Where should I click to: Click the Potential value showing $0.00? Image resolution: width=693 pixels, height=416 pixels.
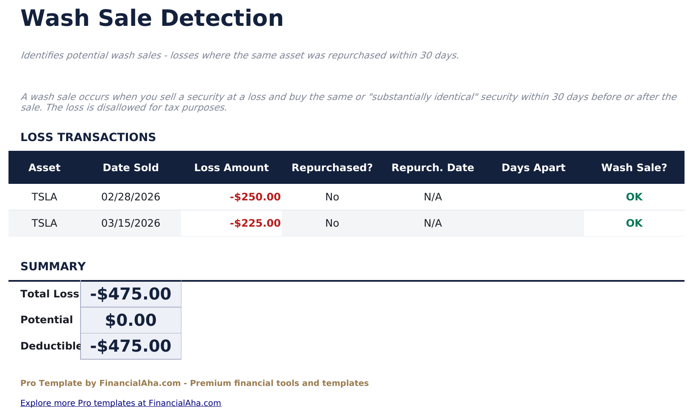[x=130, y=320]
